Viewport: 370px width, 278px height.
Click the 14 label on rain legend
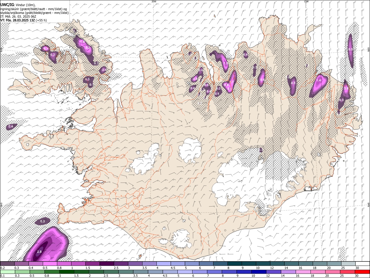coord(283,276)
